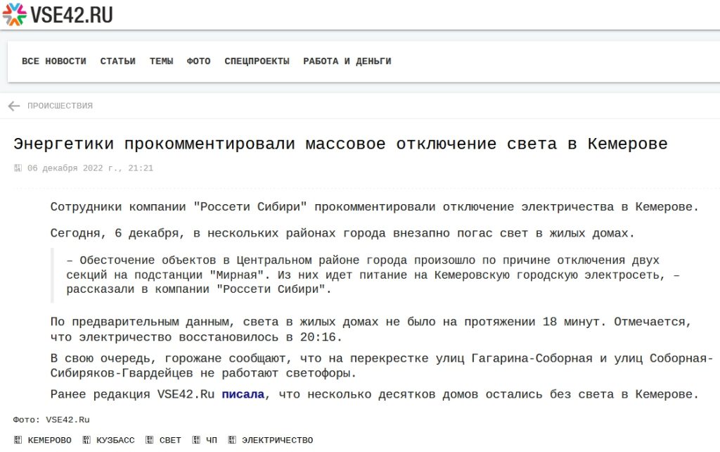Navigate to Работа и деньги section

(347, 61)
